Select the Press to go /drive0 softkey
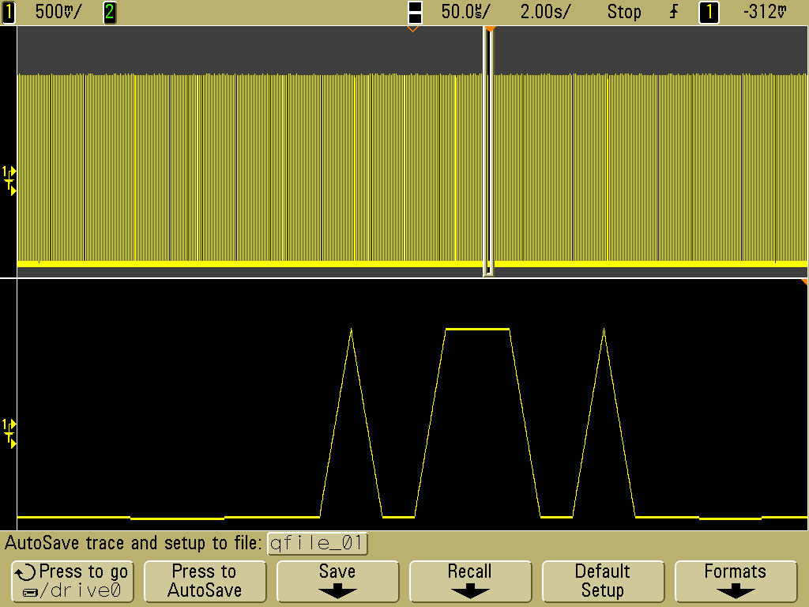The height and width of the screenshot is (607, 809). (x=72, y=581)
